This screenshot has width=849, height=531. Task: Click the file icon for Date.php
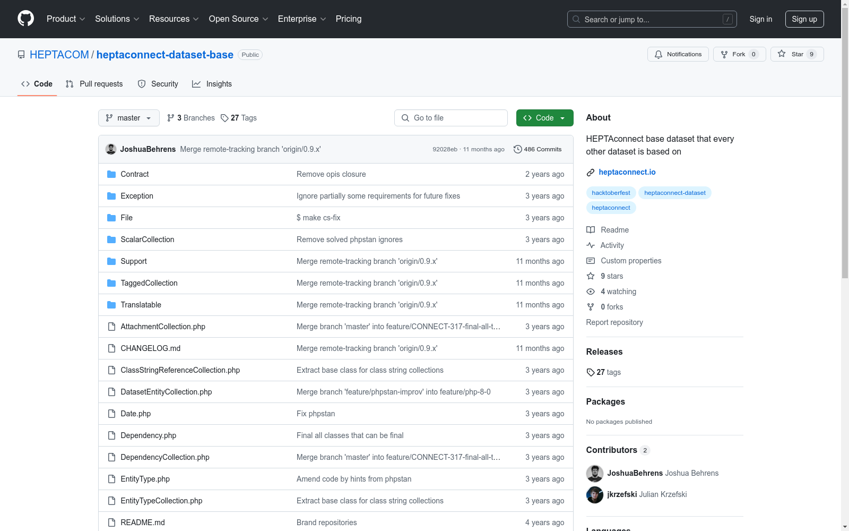point(111,414)
